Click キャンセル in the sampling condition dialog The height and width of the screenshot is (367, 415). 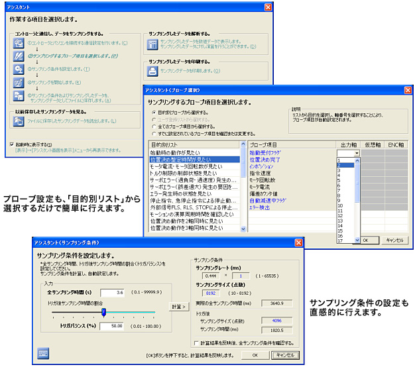coord(286,355)
